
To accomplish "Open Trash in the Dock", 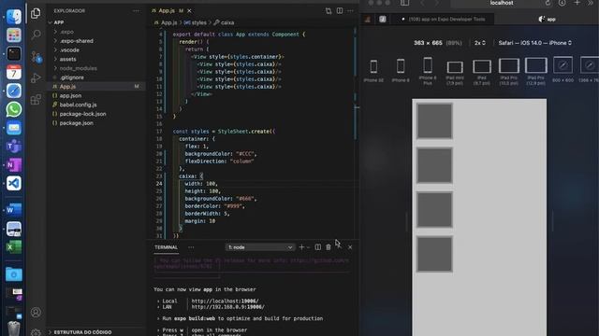I will (x=14, y=329).
